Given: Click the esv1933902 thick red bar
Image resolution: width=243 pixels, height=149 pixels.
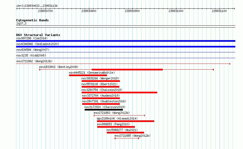Looking at the screenshot, I should tap(127, 70).
